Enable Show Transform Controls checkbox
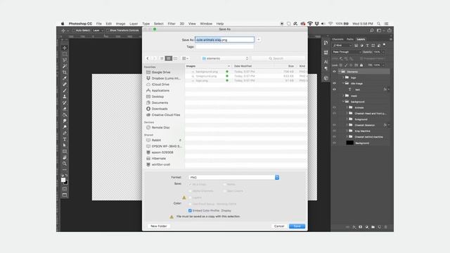 point(108,30)
